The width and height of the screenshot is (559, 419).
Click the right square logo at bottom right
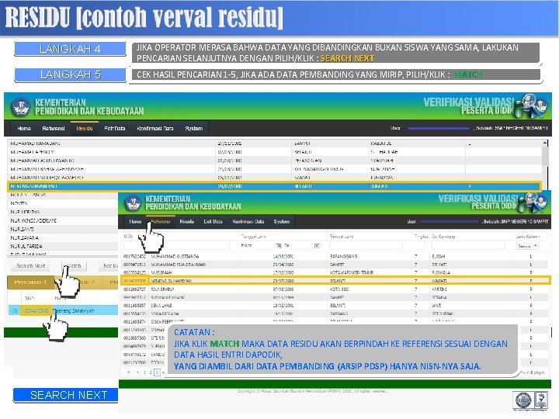pos(541,400)
